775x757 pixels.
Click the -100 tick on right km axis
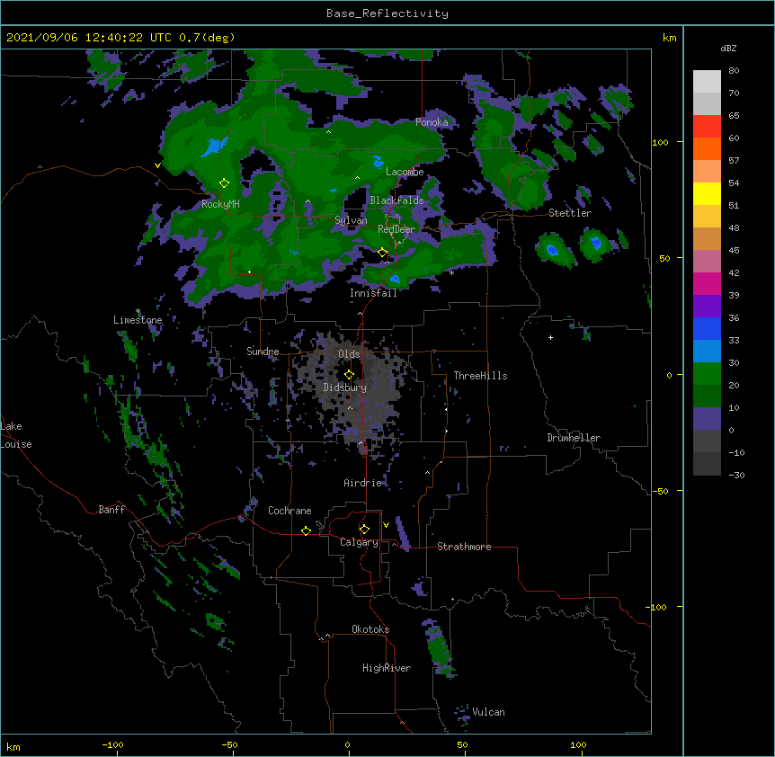coord(656,607)
